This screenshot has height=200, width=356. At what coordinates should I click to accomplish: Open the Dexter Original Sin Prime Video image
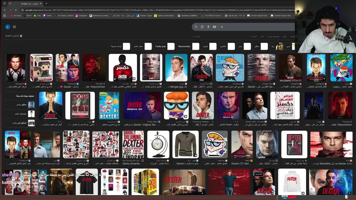click(x=142, y=106)
